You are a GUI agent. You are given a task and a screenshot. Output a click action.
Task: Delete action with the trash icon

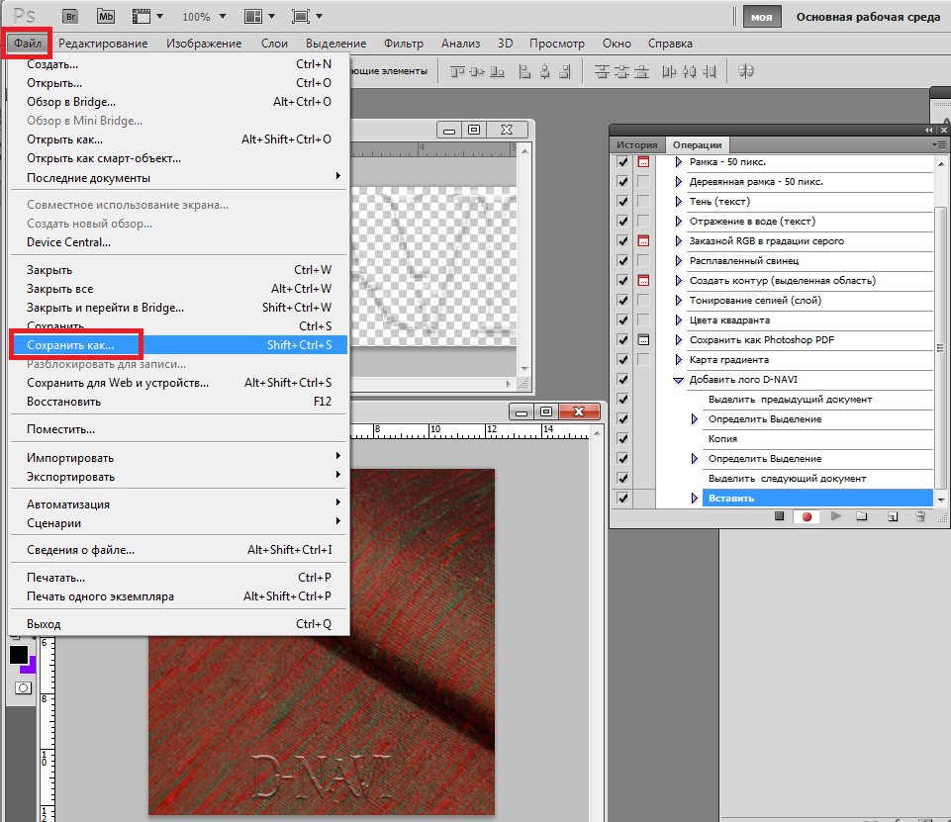[x=920, y=516]
